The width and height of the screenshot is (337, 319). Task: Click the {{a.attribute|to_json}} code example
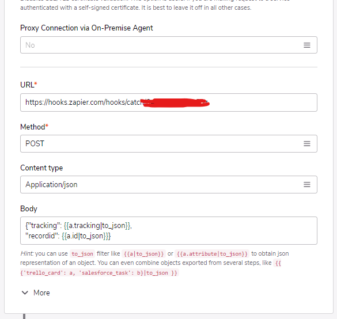[x=212, y=254]
